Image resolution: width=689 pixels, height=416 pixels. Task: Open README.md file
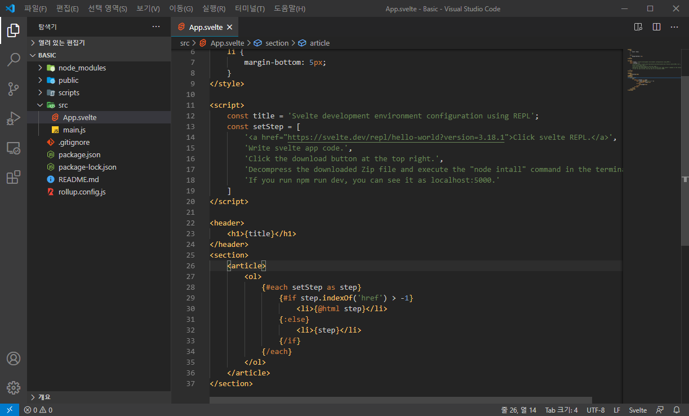pos(99,179)
